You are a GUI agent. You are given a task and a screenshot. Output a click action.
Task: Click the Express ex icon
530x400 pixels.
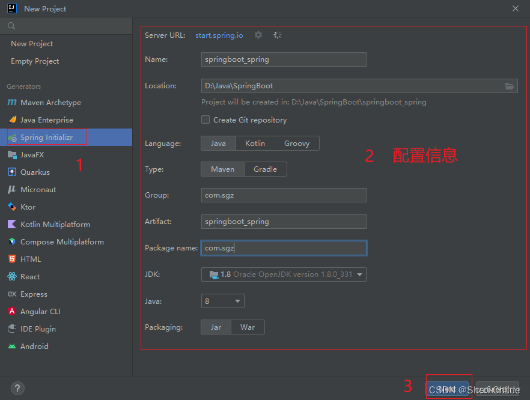point(12,294)
